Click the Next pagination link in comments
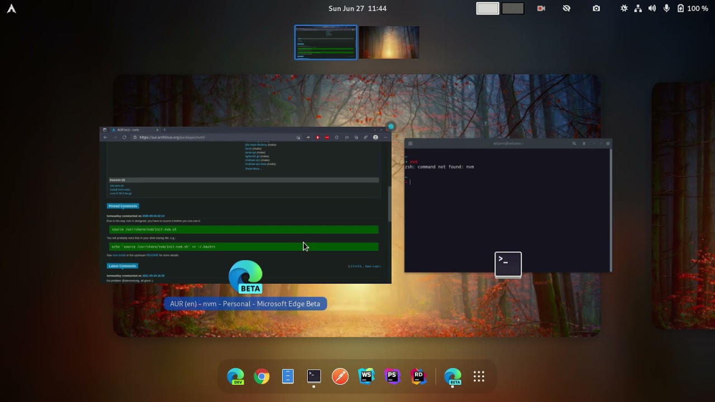715x402 pixels. (368, 266)
